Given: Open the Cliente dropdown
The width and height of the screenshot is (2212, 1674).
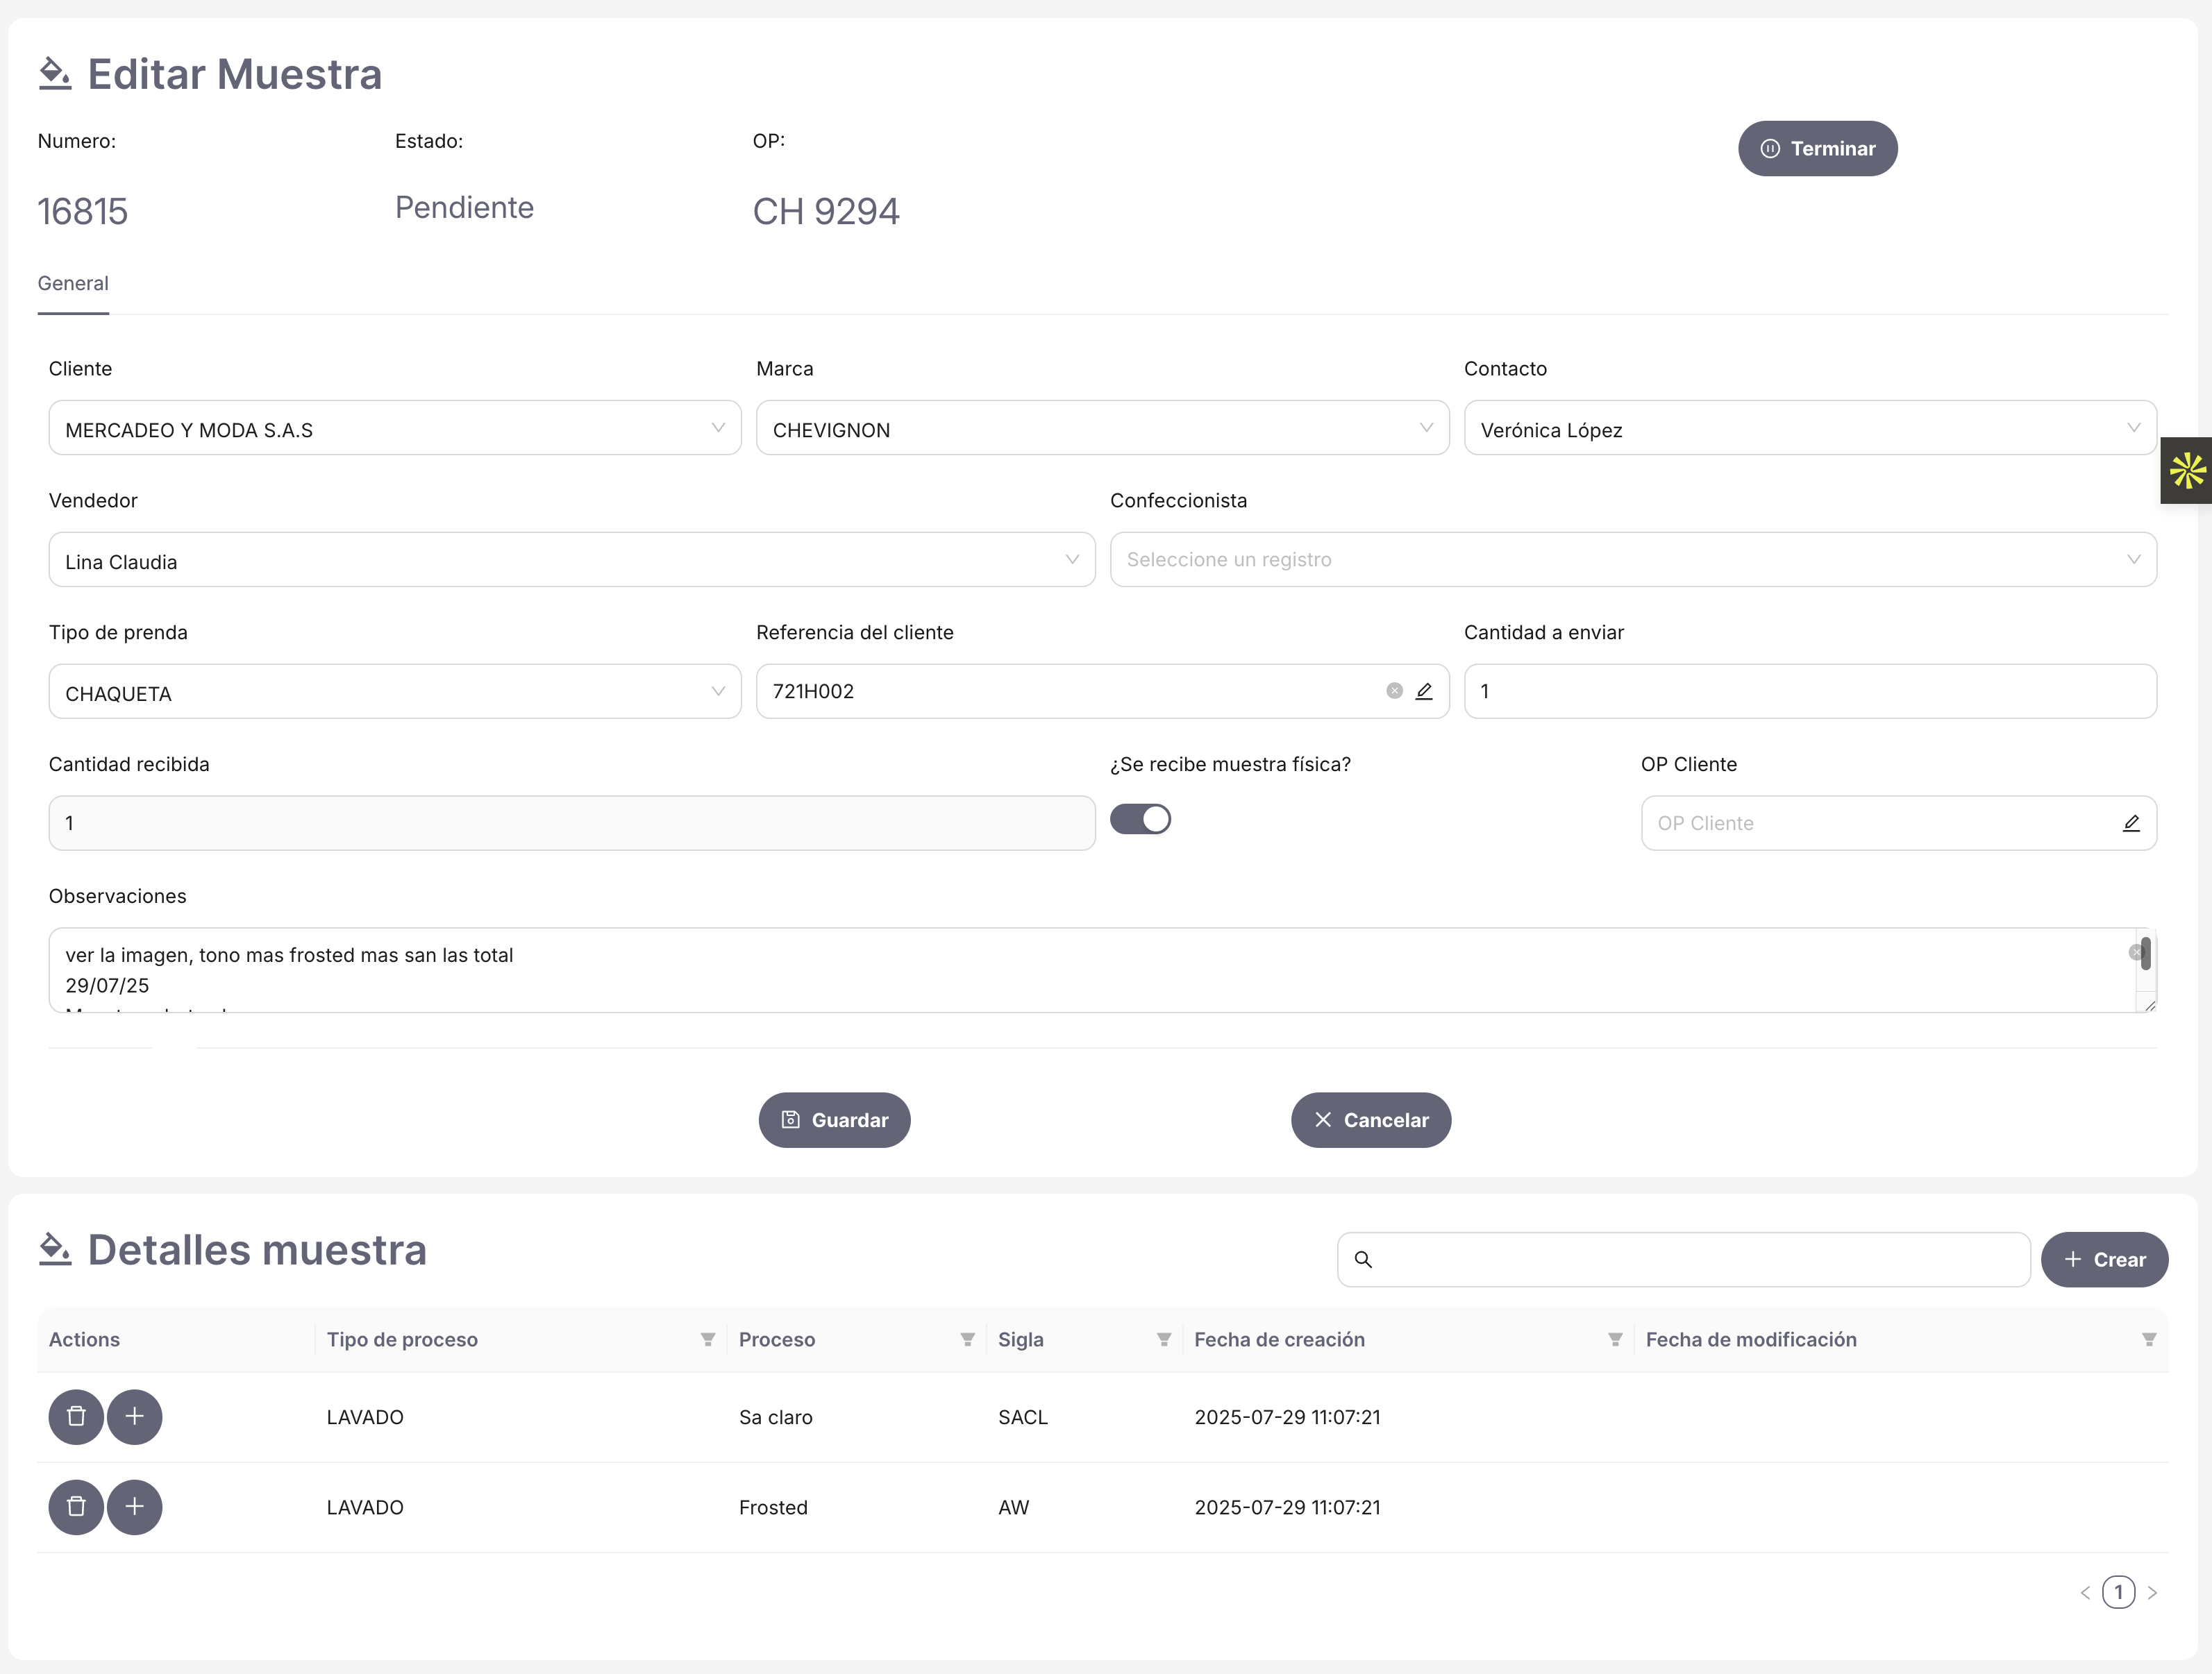Looking at the screenshot, I should coord(395,429).
